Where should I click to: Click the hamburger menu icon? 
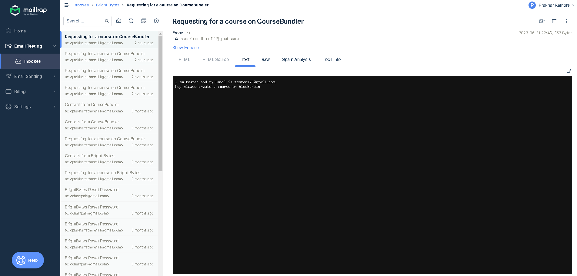(67, 5)
